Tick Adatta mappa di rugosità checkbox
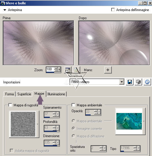The height and width of the screenshot is (156, 152). (x=12, y=151)
